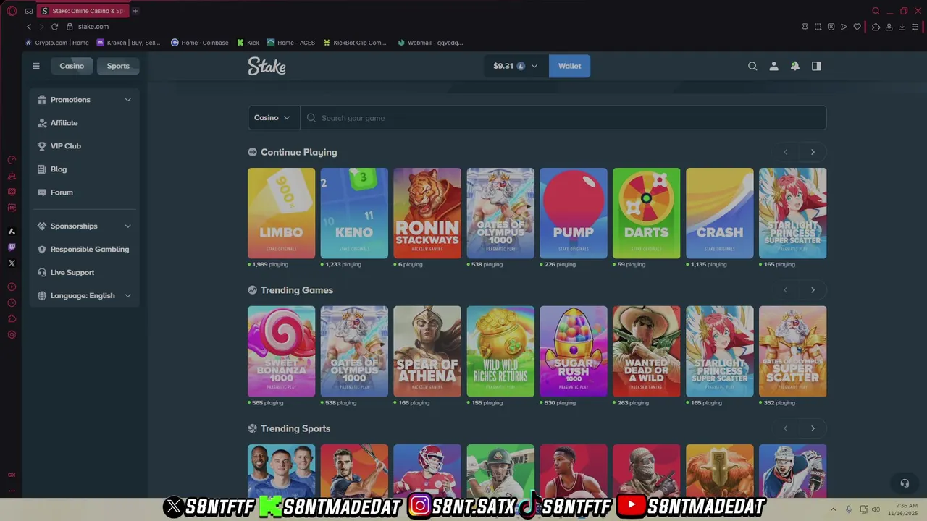Viewport: 927px width, 521px height.
Task: Open Ronin Stackways game thumbnail
Action: pyautogui.click(x=427, y=213)
